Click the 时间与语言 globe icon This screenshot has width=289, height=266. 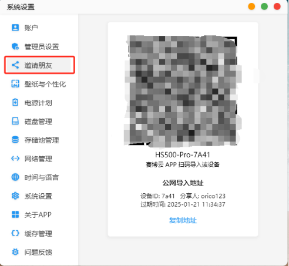pyautogui.click(x=15, y=177)
